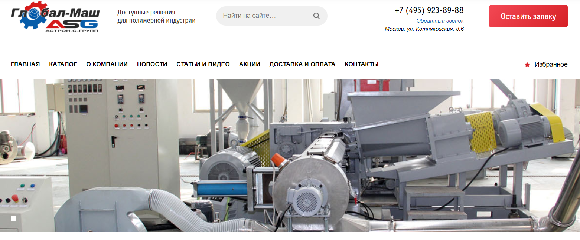Click the machinery banner slide image
Viewport: 580px width, 240px height.
point(290,155)
